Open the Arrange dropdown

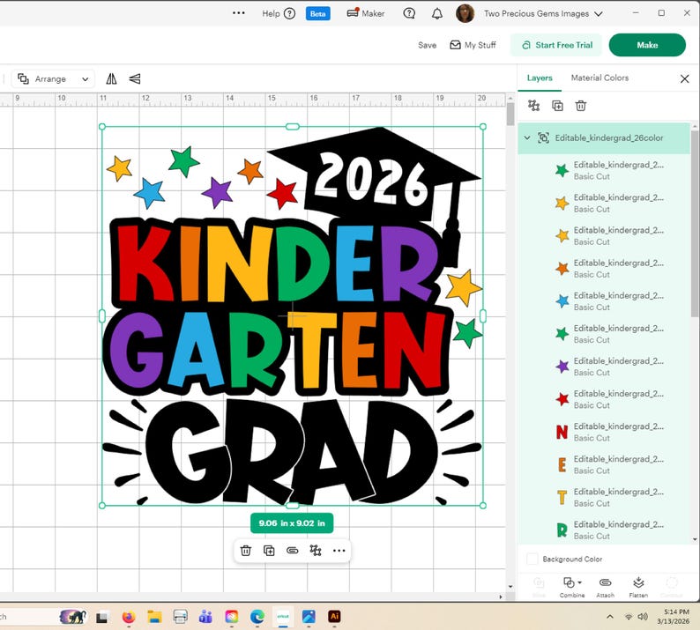click(x=53, y=79)
